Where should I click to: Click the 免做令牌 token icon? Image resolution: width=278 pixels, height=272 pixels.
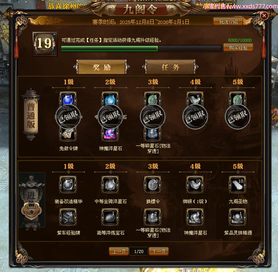pyautogui.click(x=68, y=133)
